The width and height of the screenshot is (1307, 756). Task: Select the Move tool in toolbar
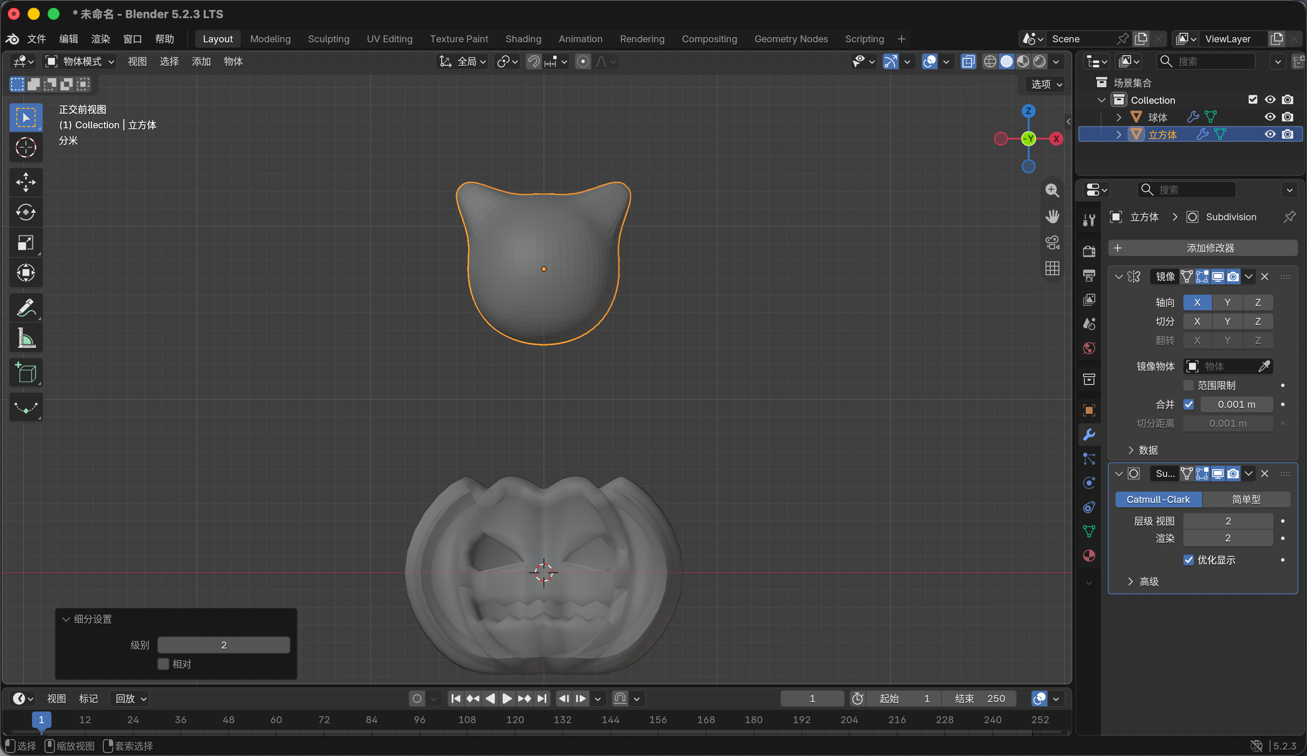coord(26,182)
